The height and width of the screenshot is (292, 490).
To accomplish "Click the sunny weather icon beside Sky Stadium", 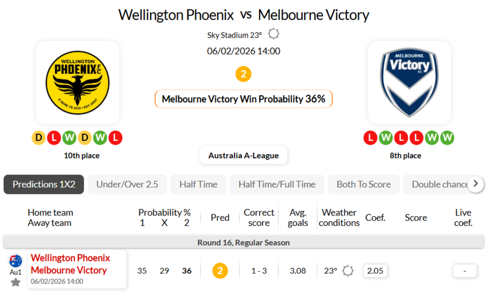I will coord(274,34).
